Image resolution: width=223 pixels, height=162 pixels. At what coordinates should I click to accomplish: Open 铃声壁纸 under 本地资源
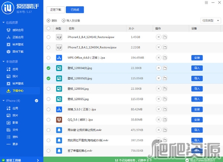[x=15, y=84]
